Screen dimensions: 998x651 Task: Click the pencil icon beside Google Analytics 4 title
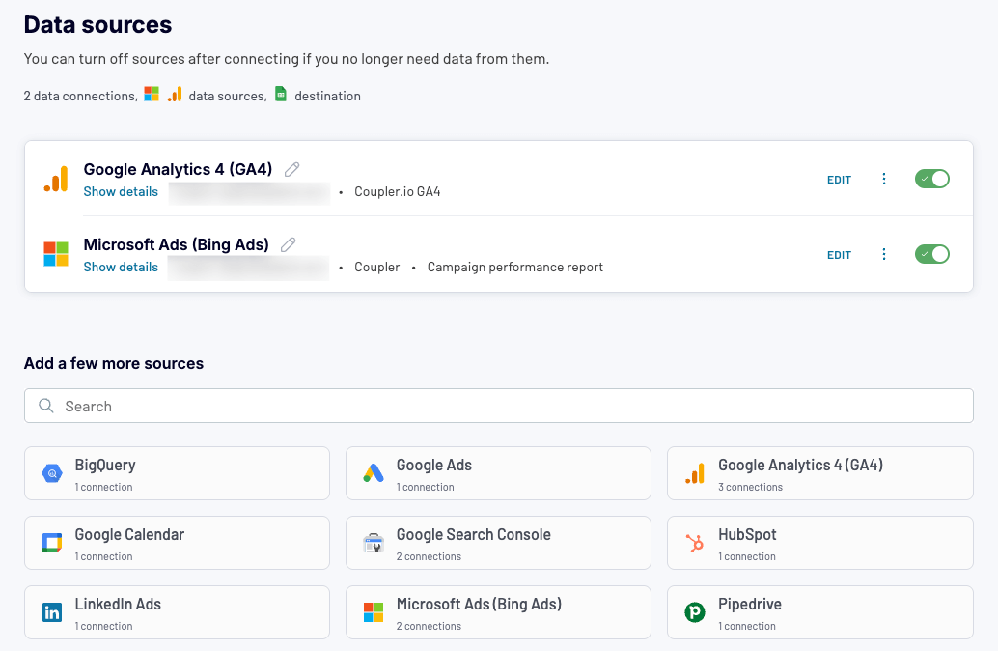[292, 170]
